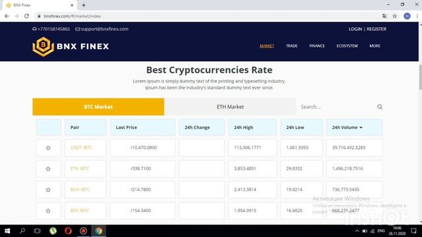Click the 24h High column header
Viewport: 422px width, 237px height.
coord(253,127)
